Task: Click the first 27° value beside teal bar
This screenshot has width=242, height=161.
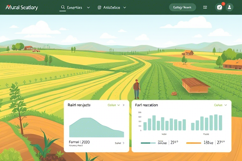Action: click(174, 142)
